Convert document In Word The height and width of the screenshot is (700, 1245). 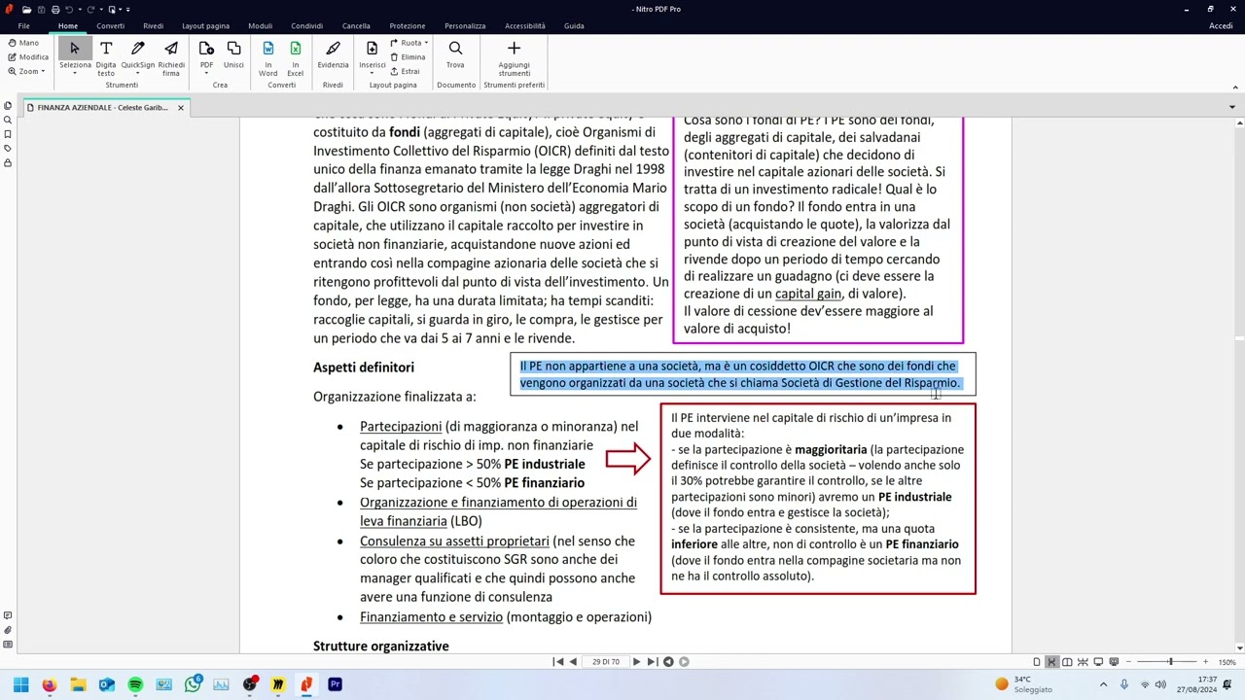click(x=267, y=56)
